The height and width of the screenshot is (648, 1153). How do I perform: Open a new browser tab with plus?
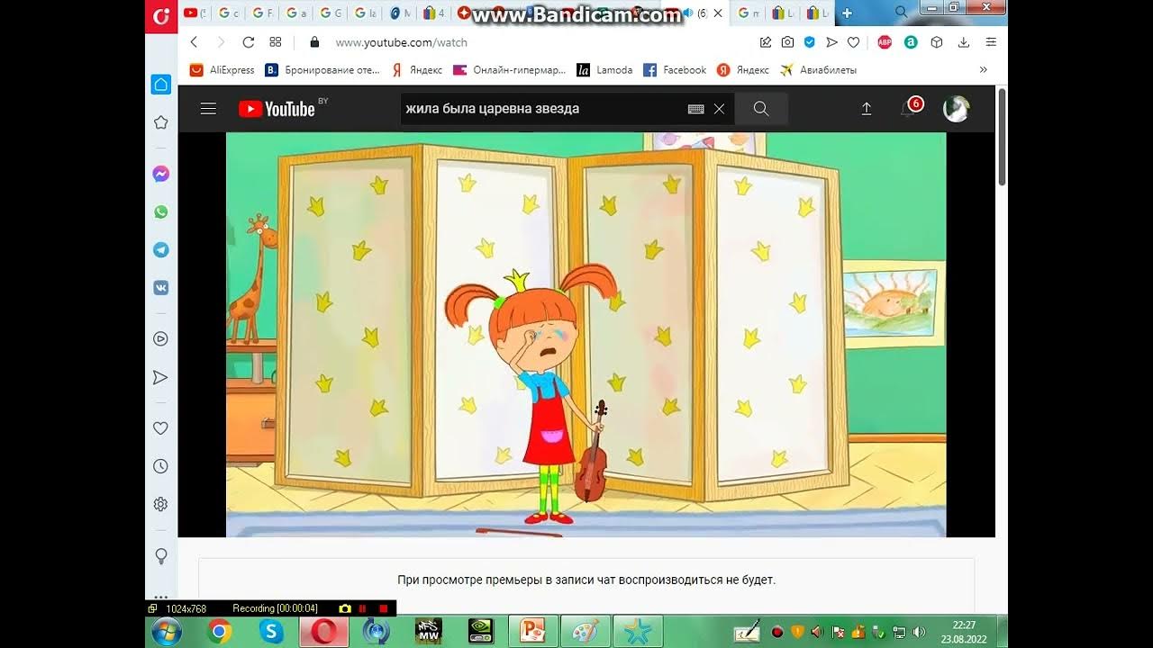[847, 13]
